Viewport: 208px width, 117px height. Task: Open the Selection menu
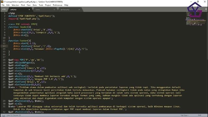[x=15, y=5]
